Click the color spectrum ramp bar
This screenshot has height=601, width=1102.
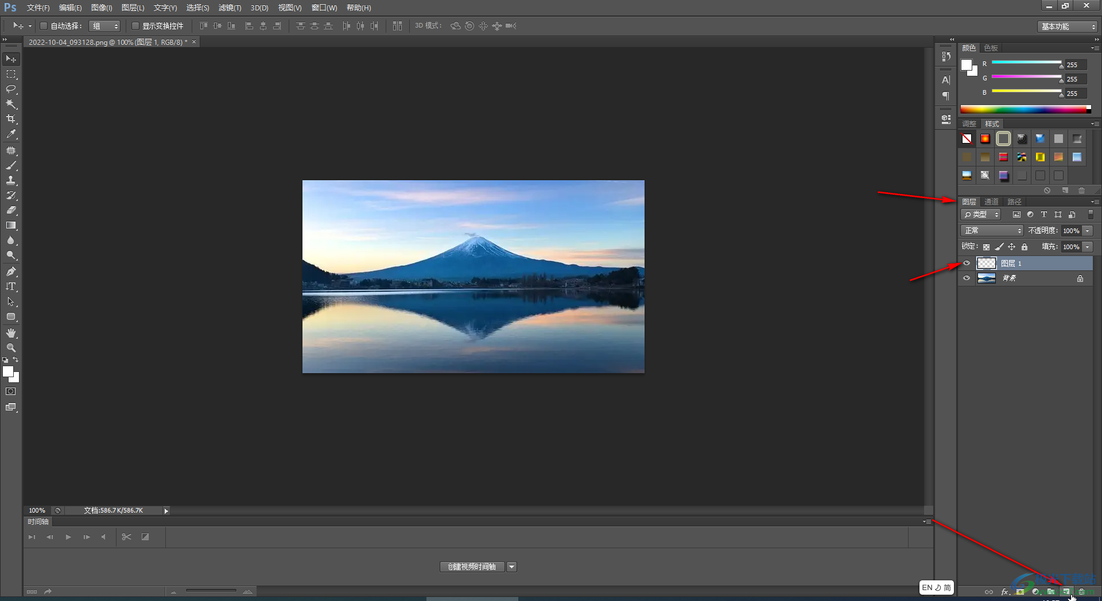pyautogui.click(x=1026, y=109)
